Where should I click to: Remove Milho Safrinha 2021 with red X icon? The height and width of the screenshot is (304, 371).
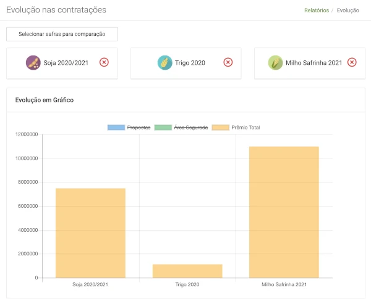[352, 62]
